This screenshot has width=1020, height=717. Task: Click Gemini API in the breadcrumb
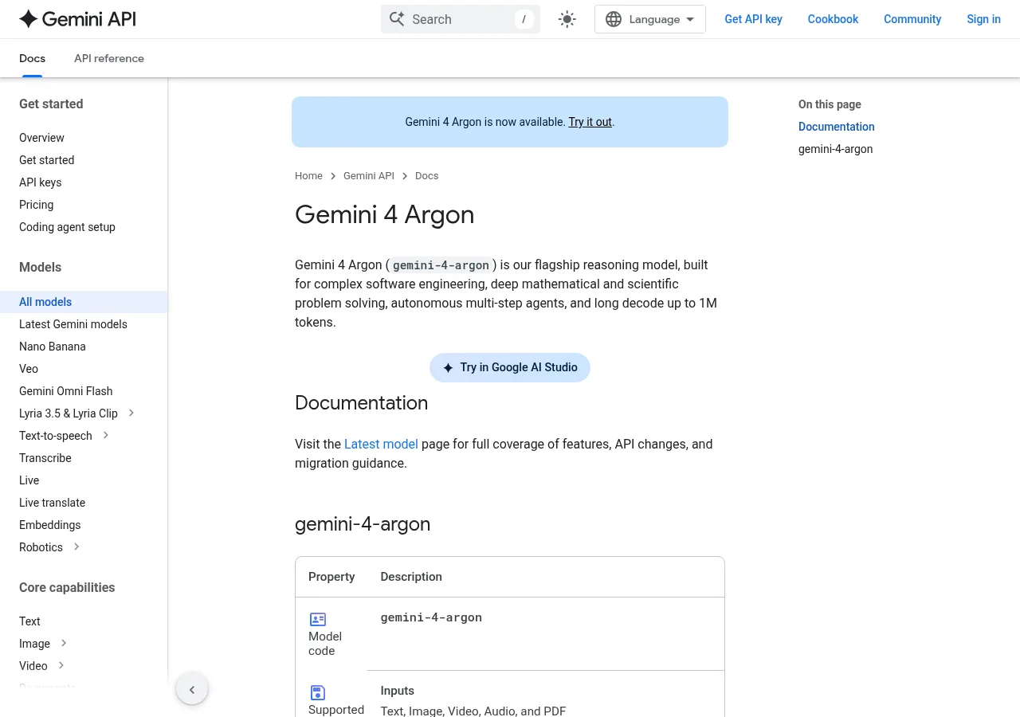(x=369, y=176)
